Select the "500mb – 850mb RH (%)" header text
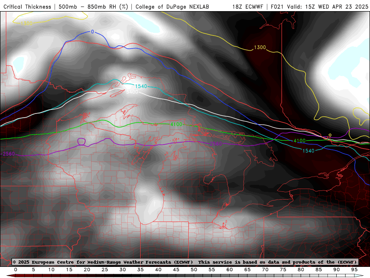 (x=93, y=6)
